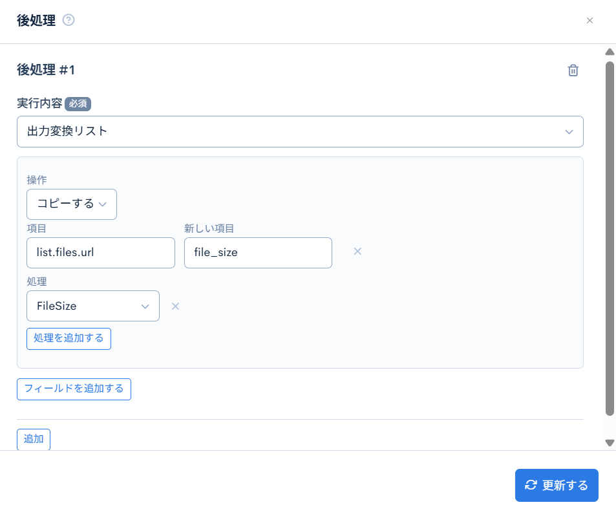Viewport: 616px width, 518px height.
Task: Open the 実行内容 dropdown showing 出力変換リスト
Action: point(300,131)
